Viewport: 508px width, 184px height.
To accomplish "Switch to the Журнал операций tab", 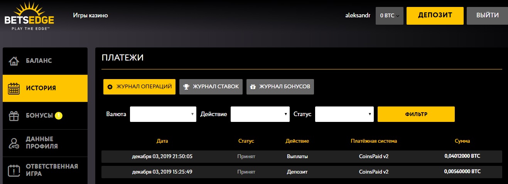I will coord(139,87).
